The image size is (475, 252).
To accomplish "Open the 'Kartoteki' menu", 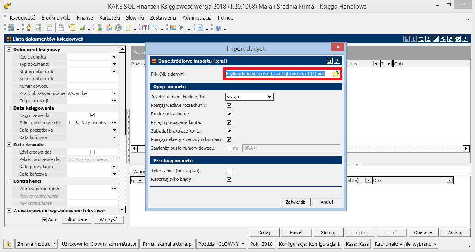I will [109, 18].
